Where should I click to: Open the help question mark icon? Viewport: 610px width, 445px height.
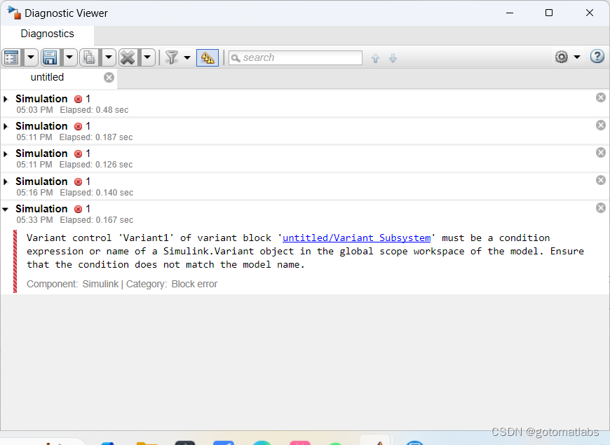(x=597, y=56)
